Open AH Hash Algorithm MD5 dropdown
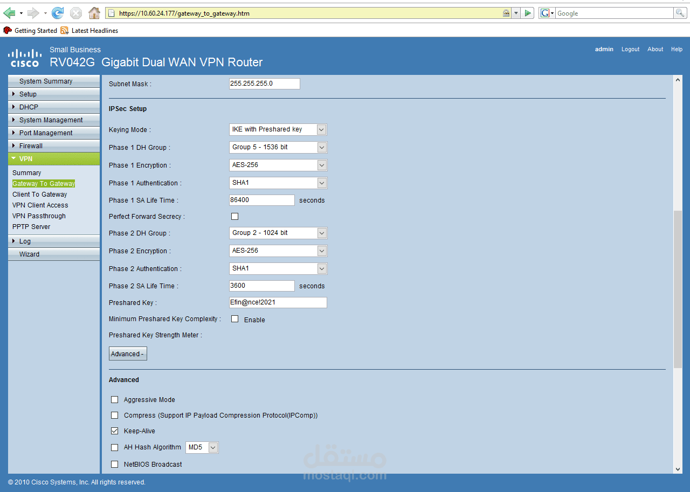The width and height of the screenshot is (690, 492). (202, 447)
